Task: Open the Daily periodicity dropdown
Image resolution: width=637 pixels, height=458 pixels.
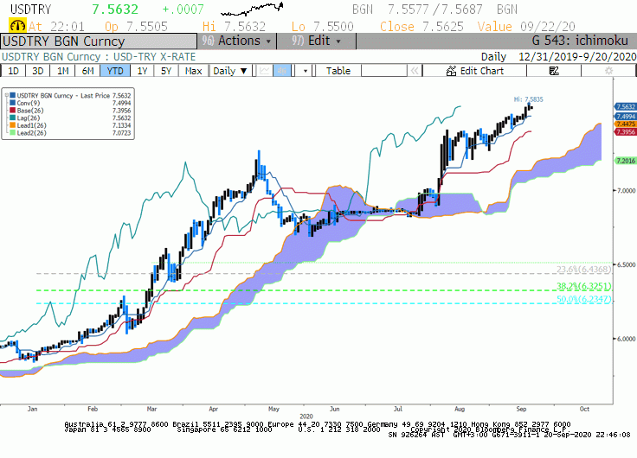Action: pos(229,71)
